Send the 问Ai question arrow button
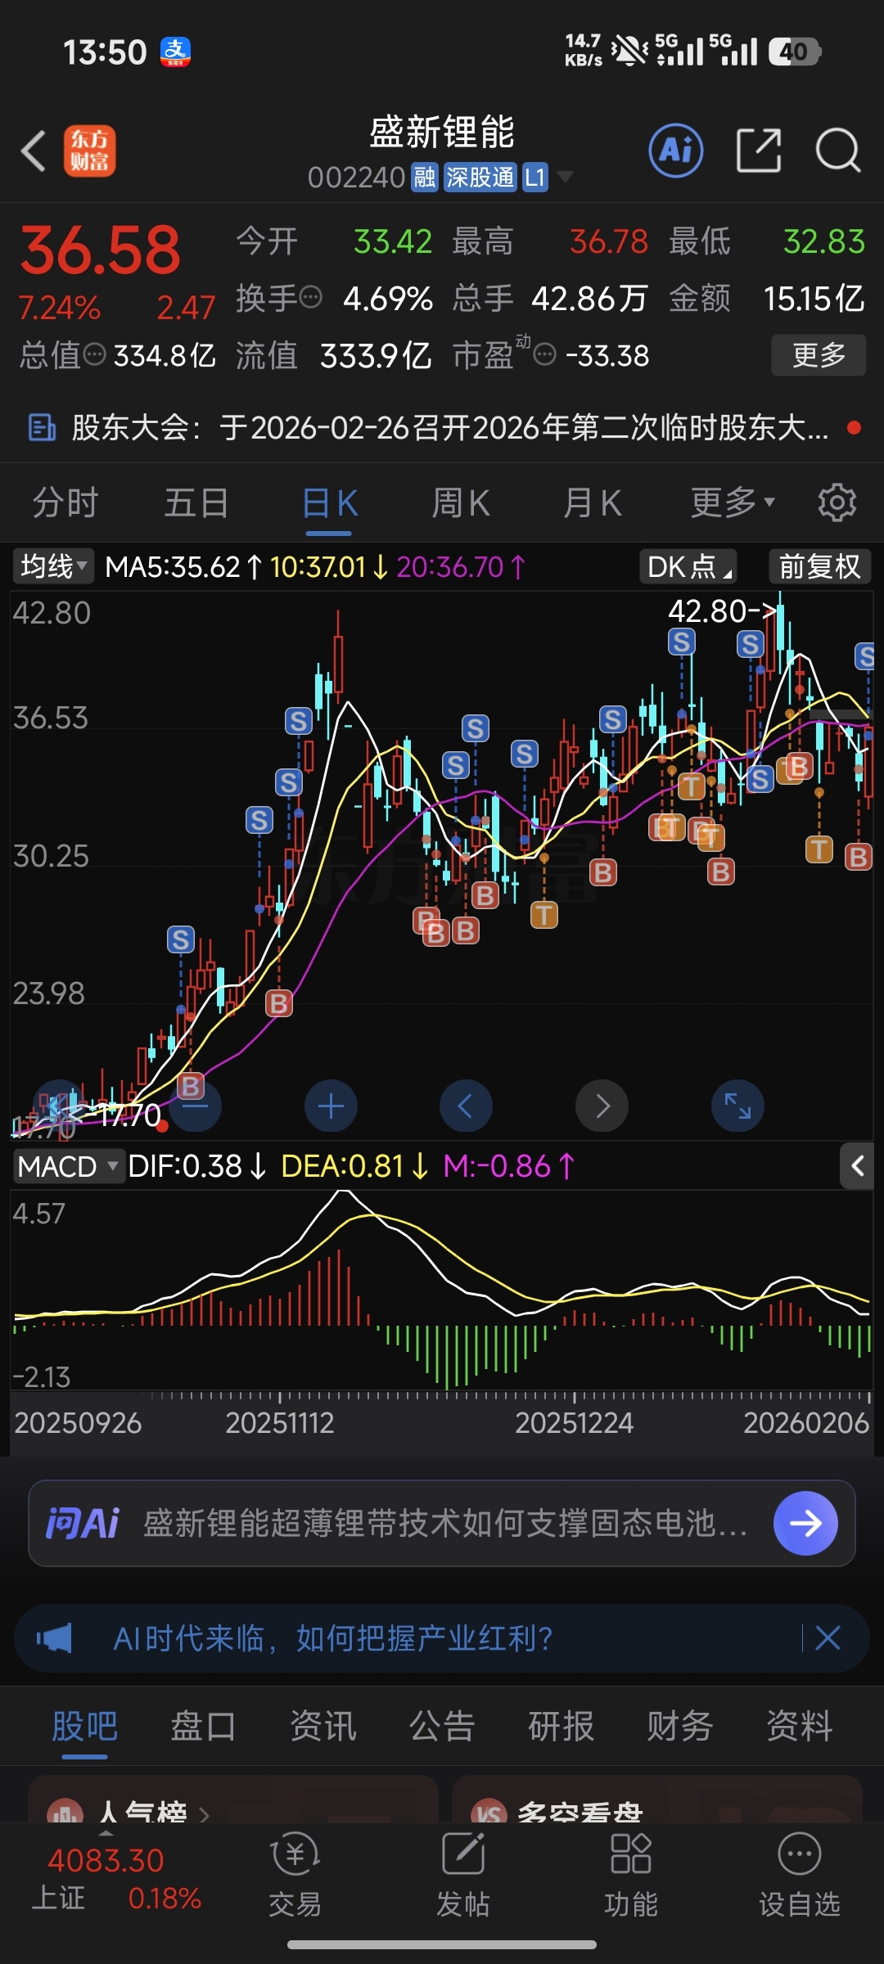The image size is (884, 1964). pyautogui.click(x=805, y=1523)
